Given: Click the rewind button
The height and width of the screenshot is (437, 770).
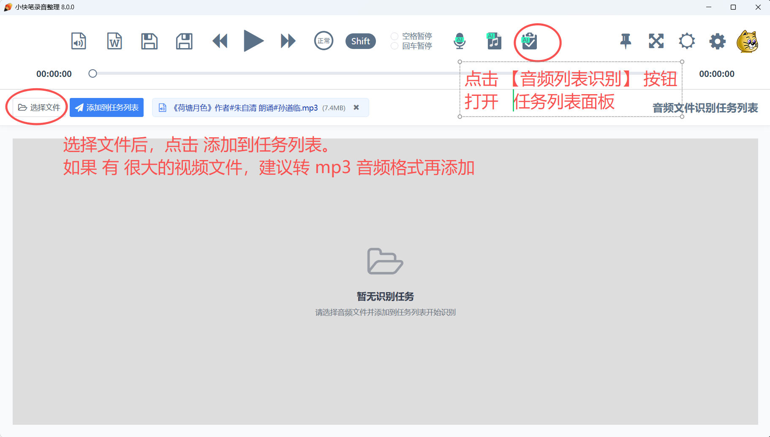Looking at the screenshot, I should point(220,41).
